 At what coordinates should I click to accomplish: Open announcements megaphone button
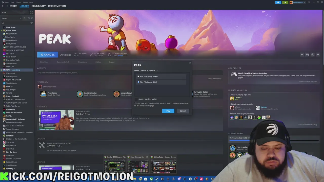click(278, 2)
